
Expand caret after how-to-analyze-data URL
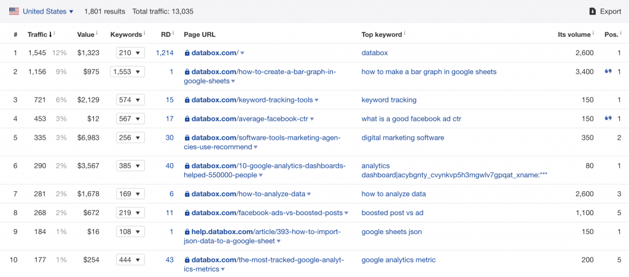pyautogui.click(x=309, y=194)
